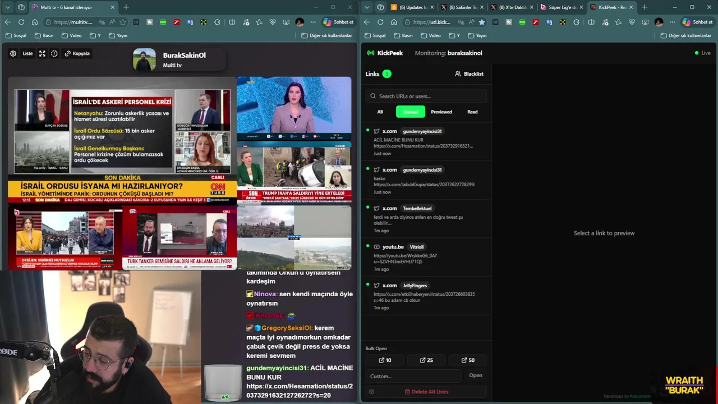Open the Tembellektuel x.com link entry
Image resolution: width=718 pixels, height=404 pixels.
426,219
